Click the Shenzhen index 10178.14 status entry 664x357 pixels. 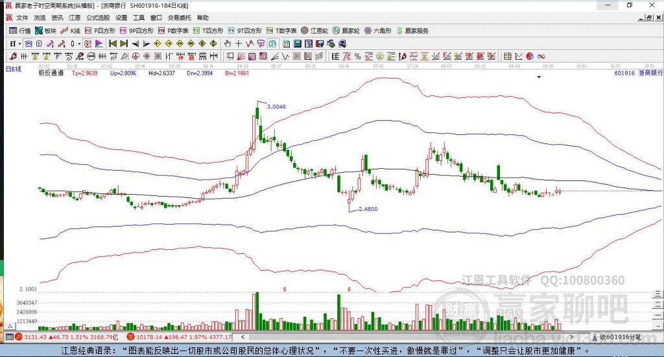coord(179,337)
